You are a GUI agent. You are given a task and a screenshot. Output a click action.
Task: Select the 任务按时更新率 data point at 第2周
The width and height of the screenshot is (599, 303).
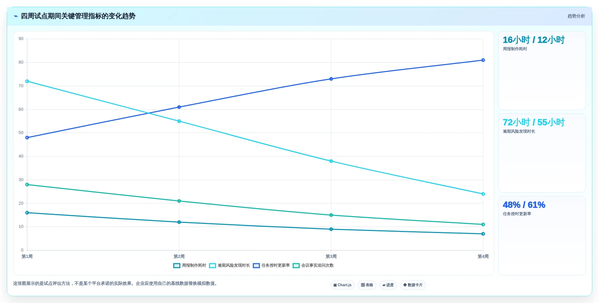[179, 107]
